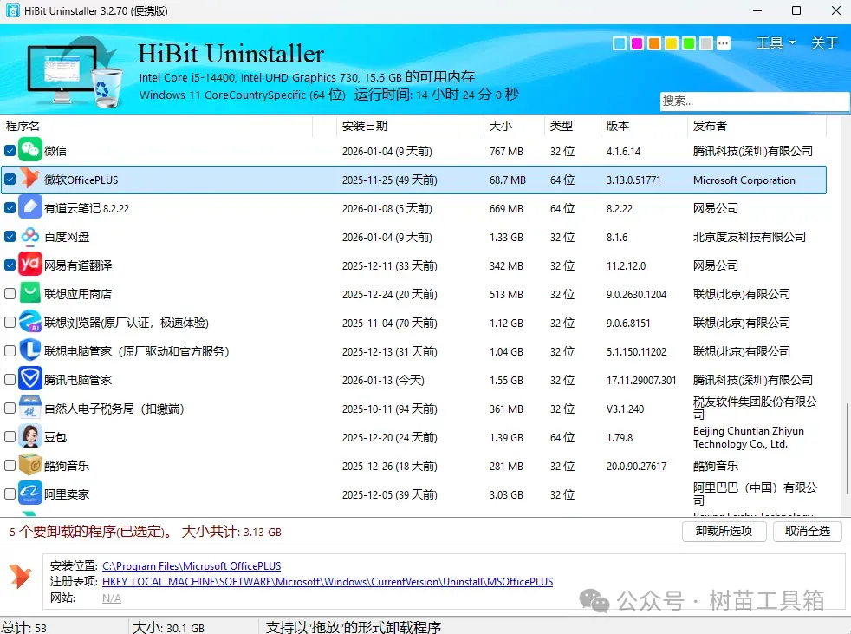Sort by 大小 column header
This screenshot has height=634, width=851.
tap(514, 126)
